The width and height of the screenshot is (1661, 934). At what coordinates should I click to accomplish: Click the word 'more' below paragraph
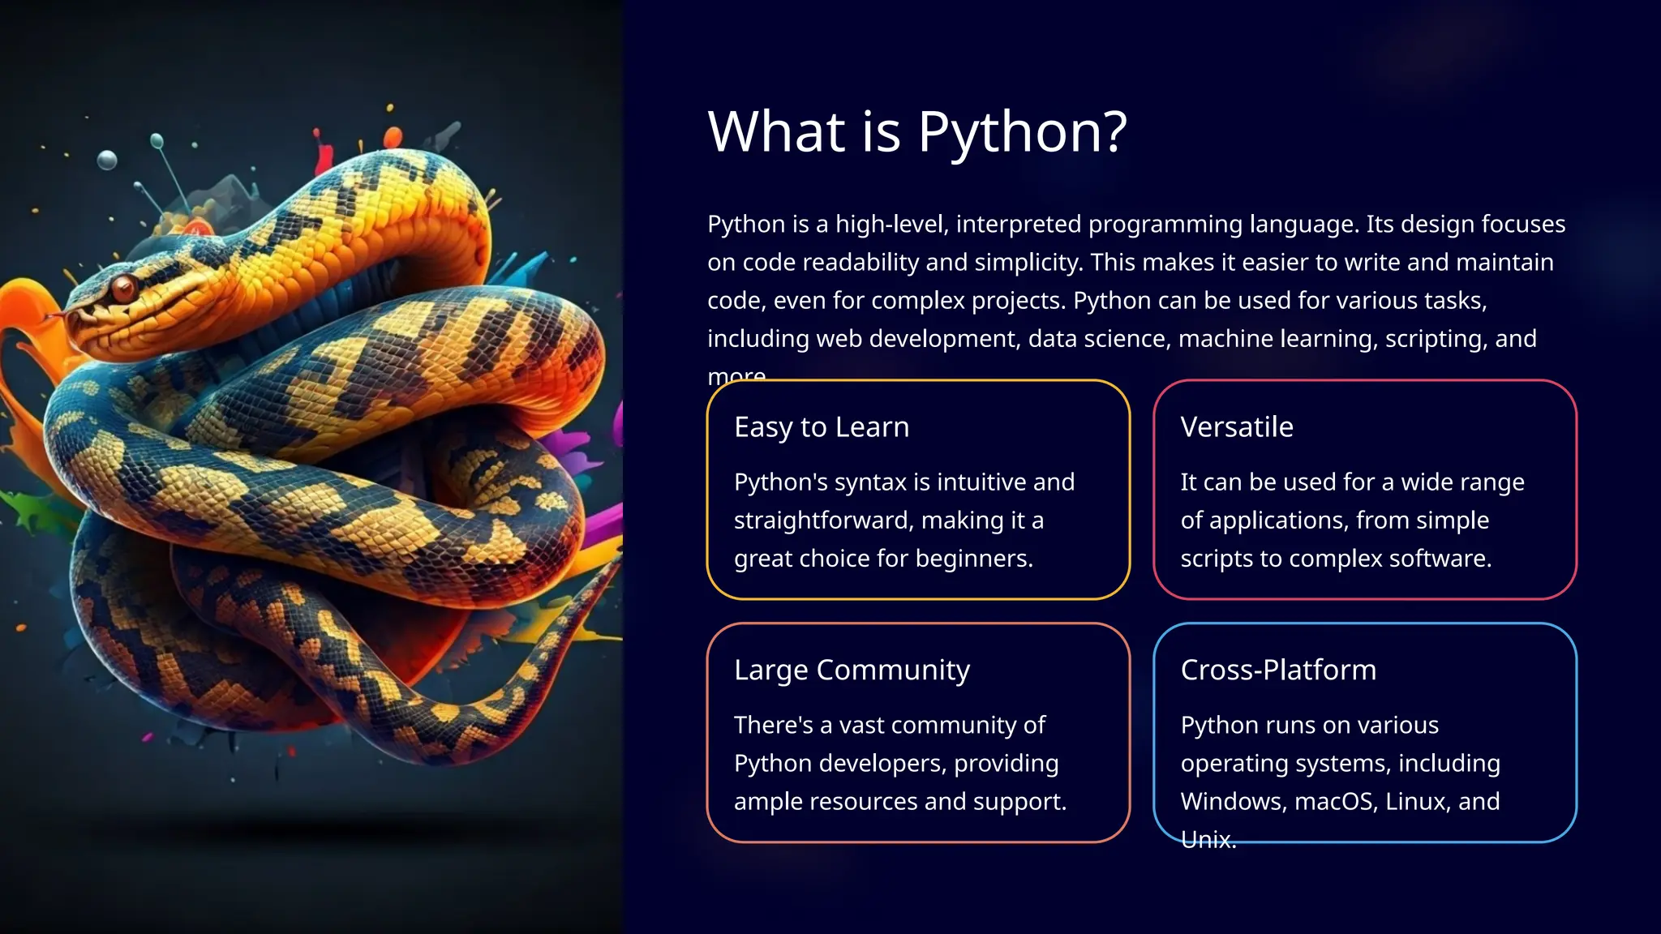(x=736, y=375)
